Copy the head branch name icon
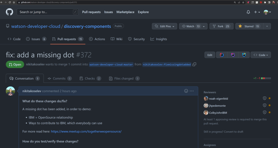The image size is (278, 148). [194, 64]
